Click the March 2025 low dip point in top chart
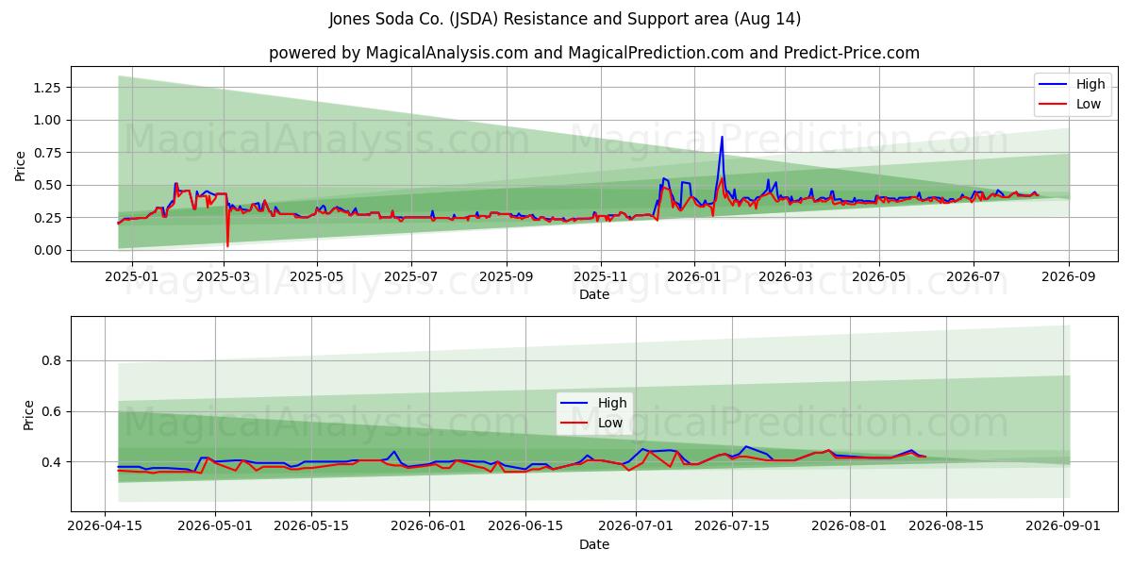1132x566 pixels. coord(227,246)
